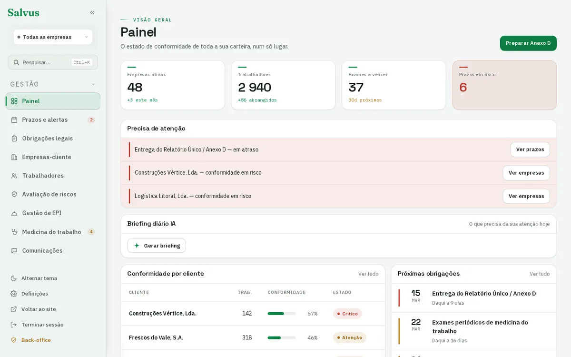Image resolution: width=571 pixels, height=357 pixels.
Task: Go to Avaliação de riscos
Action: (53, 194)
